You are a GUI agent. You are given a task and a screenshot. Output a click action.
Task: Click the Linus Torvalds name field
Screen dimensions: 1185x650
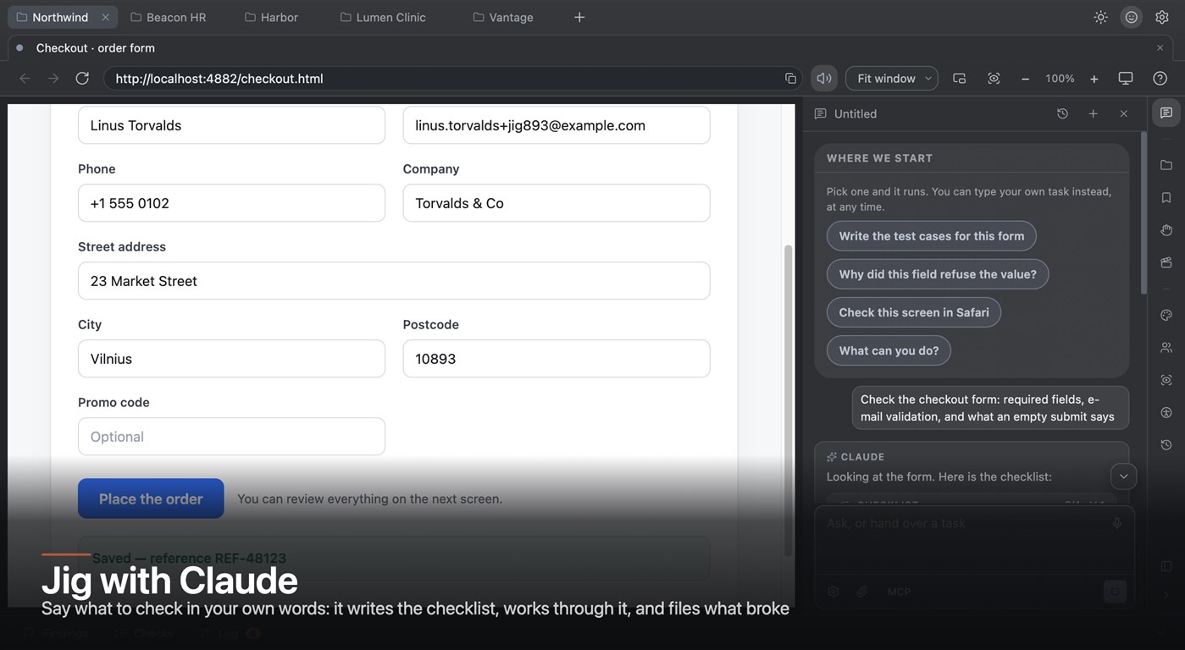231,125
